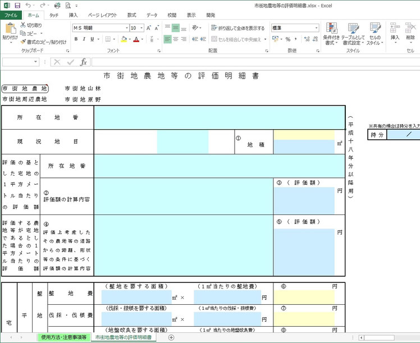This screenshot has height=343, width=420.
Task: Click the insert function fx icon
Action: pyautogui.click(x=84, y=62)
